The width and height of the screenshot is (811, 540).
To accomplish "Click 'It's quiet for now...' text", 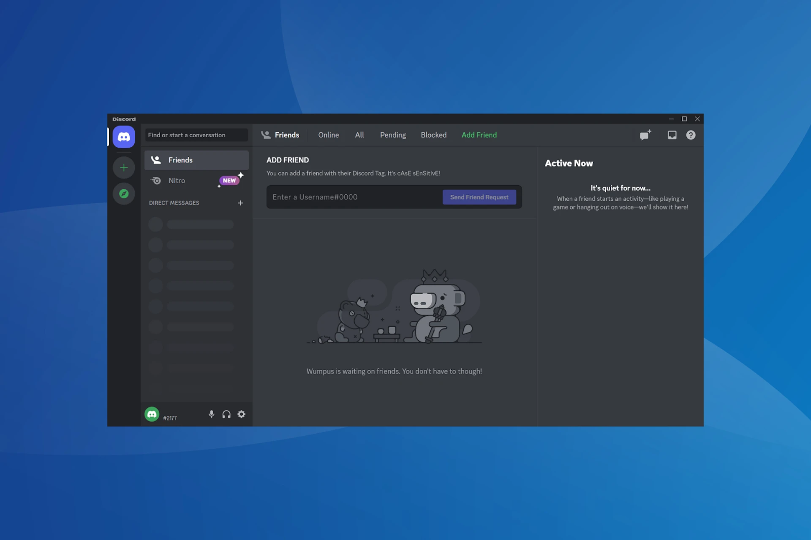I will (620, 188).
